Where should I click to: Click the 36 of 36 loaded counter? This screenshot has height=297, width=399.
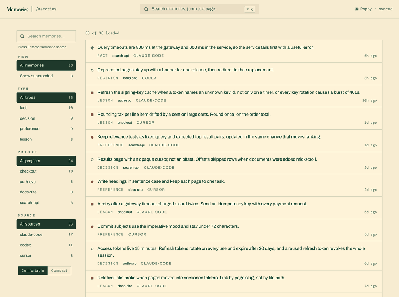[x=102, y=33]
